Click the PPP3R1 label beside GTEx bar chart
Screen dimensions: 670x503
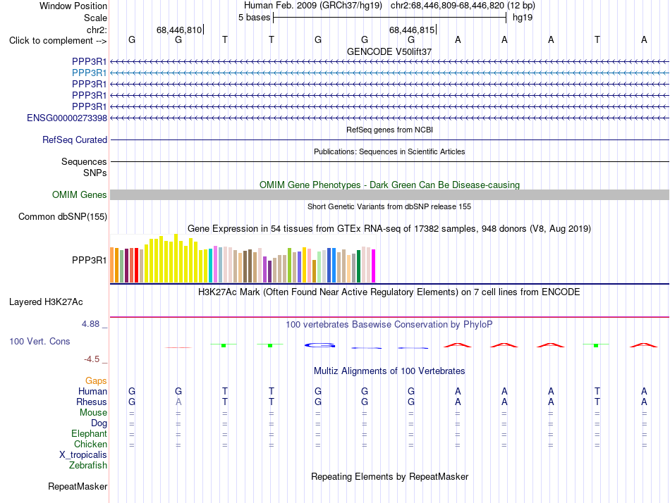click(x=89, y=260)
